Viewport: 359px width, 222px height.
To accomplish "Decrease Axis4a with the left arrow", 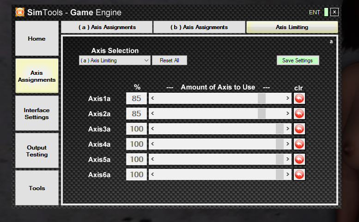I will (153, 144).
